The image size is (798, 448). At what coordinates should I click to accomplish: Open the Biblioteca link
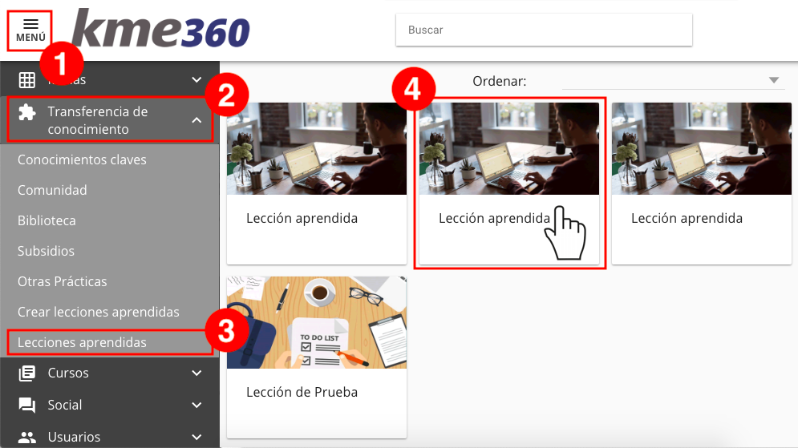(47, 220)
